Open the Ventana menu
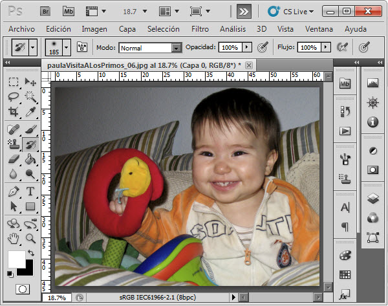The width and height of the screenshot is (388, 306). [319, 29]
